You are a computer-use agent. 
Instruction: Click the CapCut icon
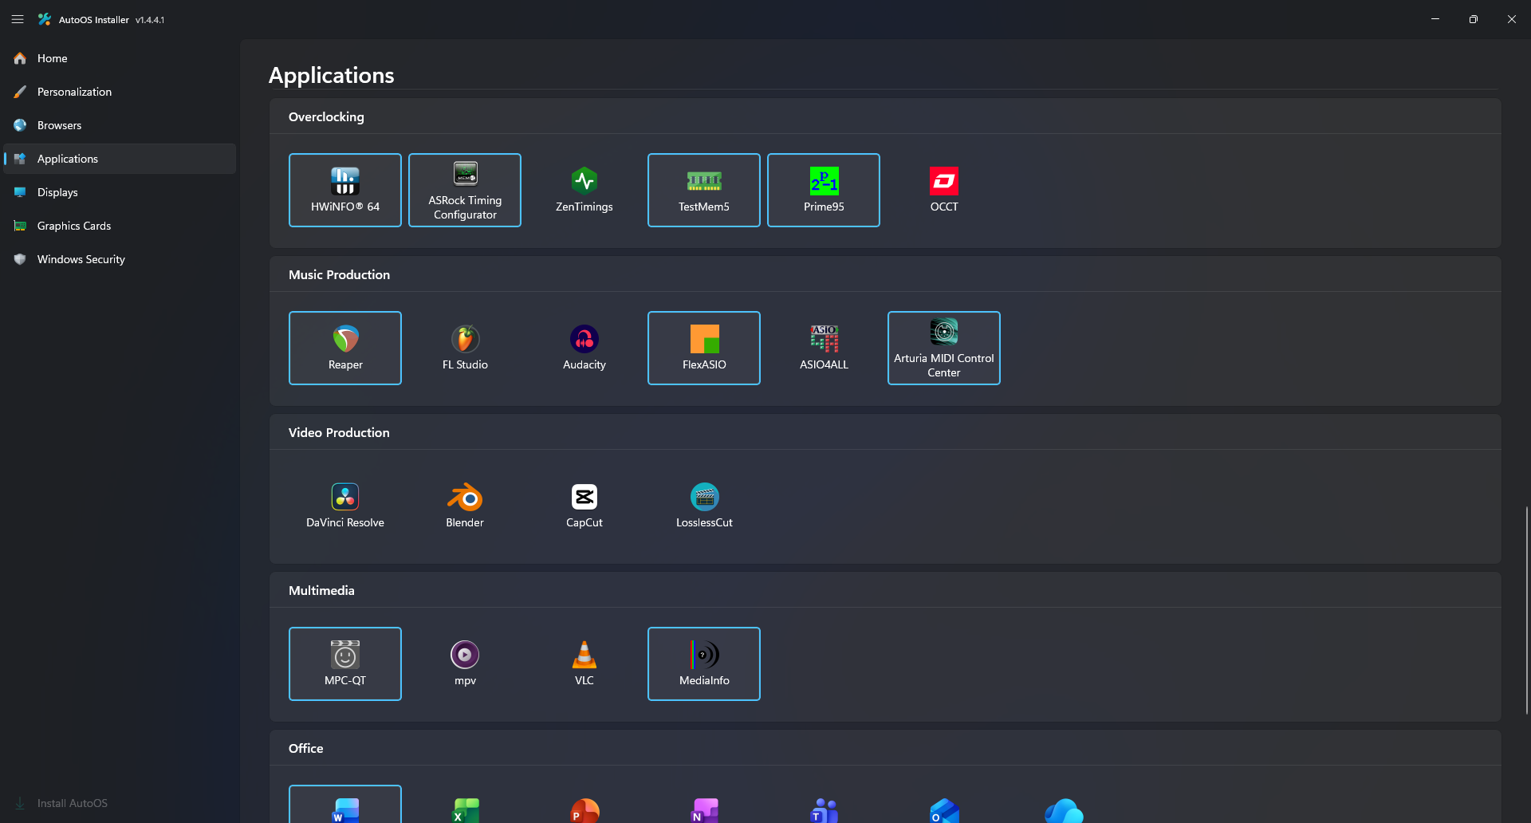[x=584, y=497]
